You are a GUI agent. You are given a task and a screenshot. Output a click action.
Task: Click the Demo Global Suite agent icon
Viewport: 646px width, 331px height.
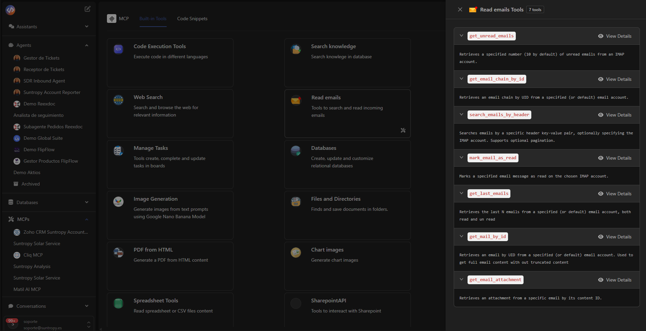click(17, 138)
